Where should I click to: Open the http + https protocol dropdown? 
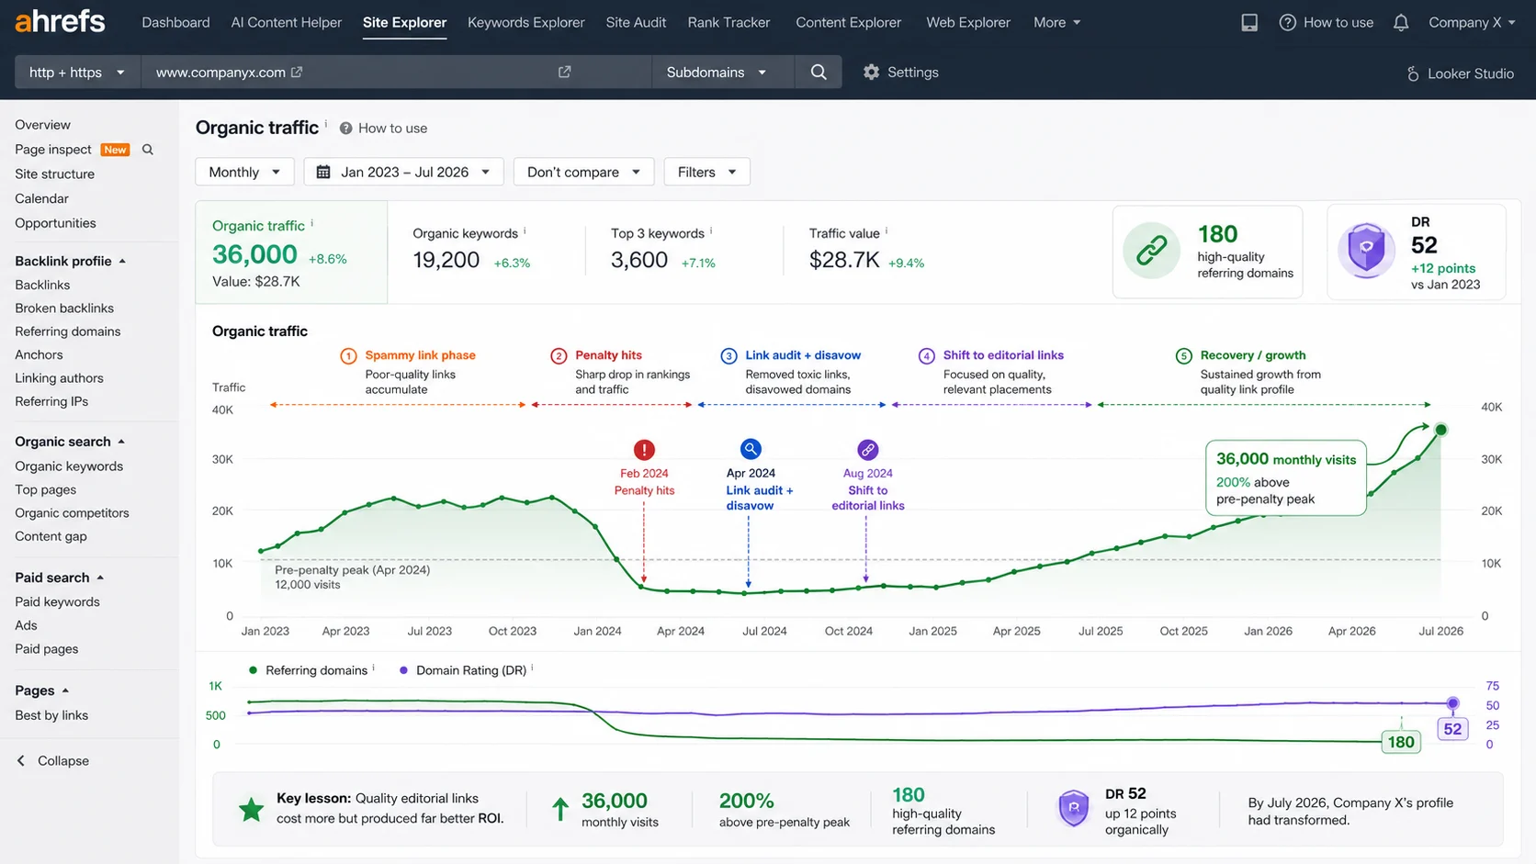77,72
